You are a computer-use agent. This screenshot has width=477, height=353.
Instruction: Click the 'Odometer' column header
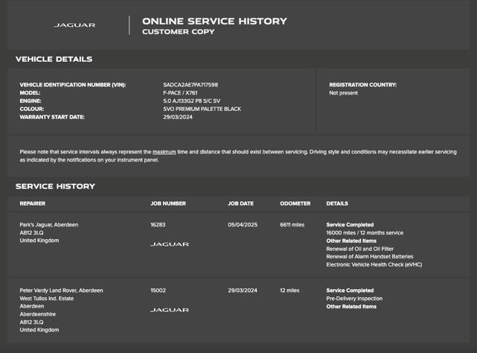coord(295,203)
